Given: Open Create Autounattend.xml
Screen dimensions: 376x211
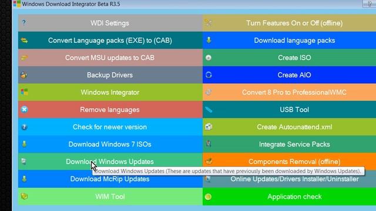Looking at the screenshot, I should (289, 127).
